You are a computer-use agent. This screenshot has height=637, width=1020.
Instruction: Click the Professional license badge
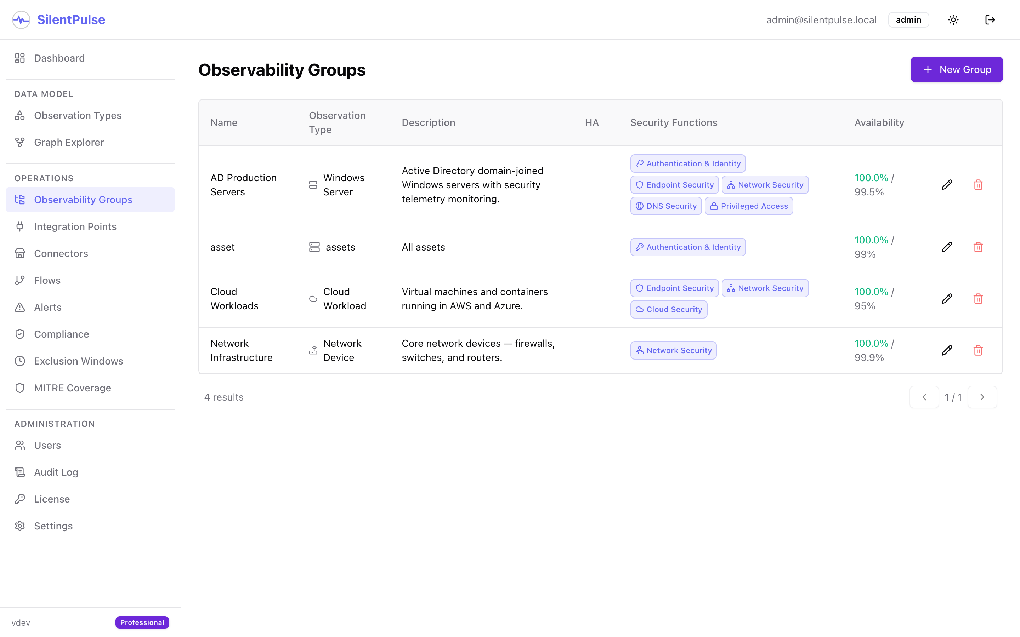tap(142, 622)
